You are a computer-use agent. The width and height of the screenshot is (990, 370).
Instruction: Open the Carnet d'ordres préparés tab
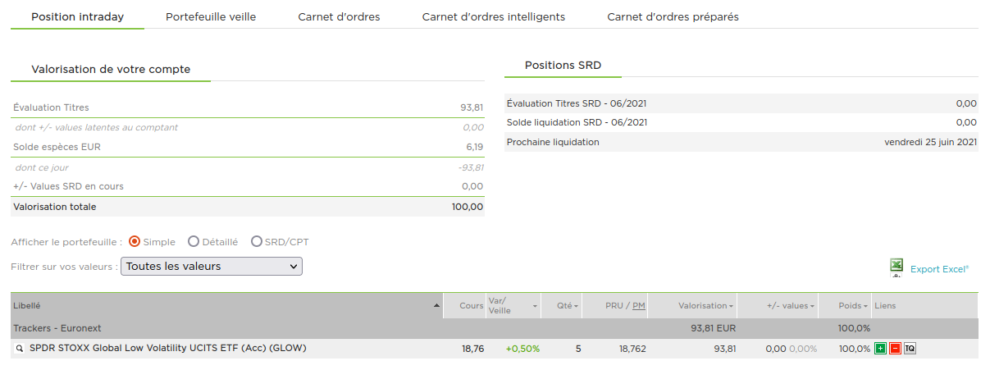[673, 16]
